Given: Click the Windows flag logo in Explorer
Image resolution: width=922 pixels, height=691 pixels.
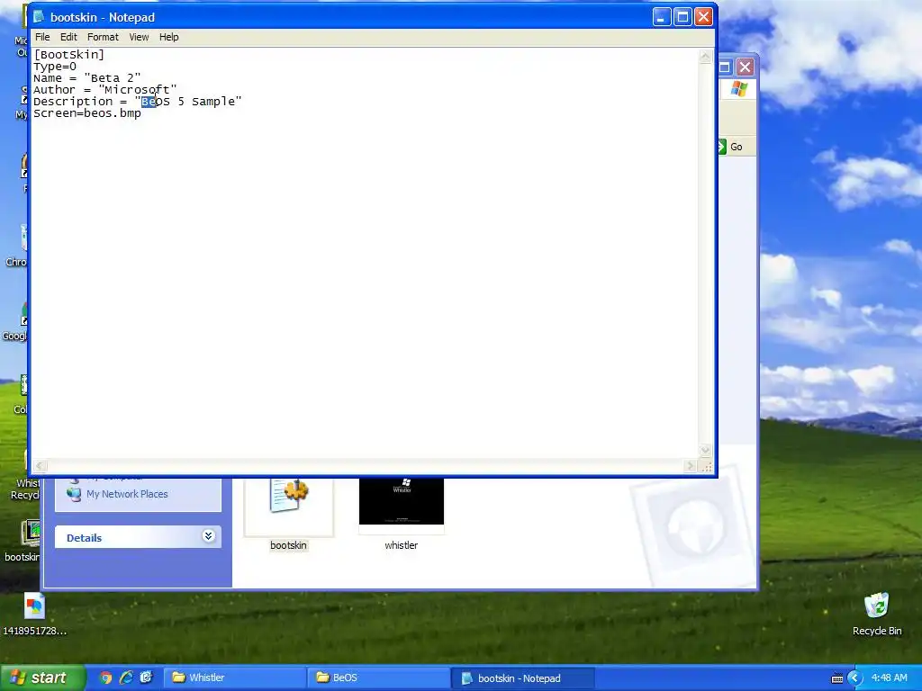Looking at the screenshot, I should click(738, 89).
